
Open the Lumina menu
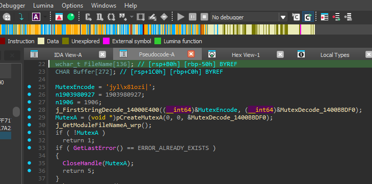[43, 6]
